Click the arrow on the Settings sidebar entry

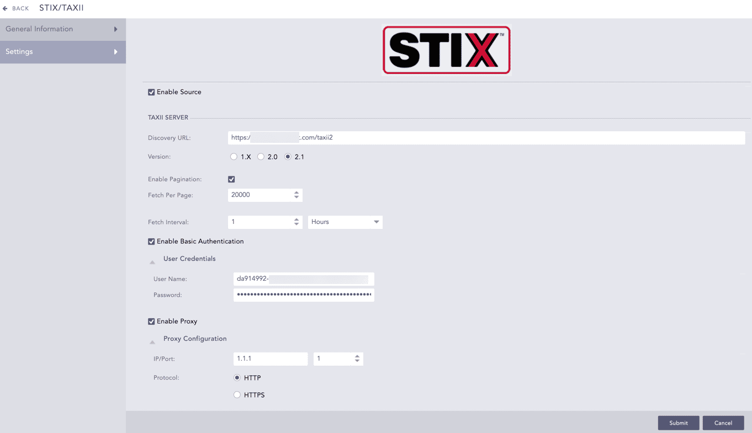click(x=116, y=52)
